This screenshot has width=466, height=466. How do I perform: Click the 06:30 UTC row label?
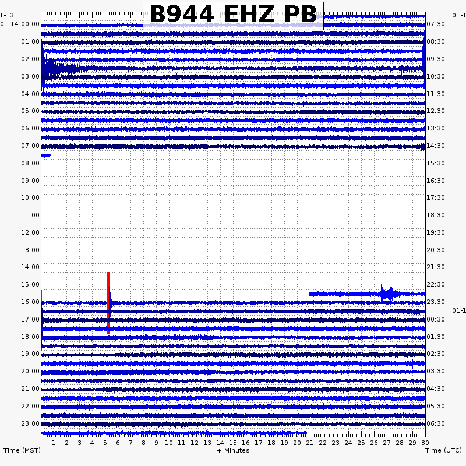436,423
